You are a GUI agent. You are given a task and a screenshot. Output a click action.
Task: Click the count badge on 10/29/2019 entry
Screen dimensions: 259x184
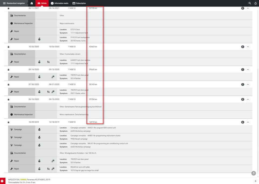pyautogui.click(x=243, y=122)
